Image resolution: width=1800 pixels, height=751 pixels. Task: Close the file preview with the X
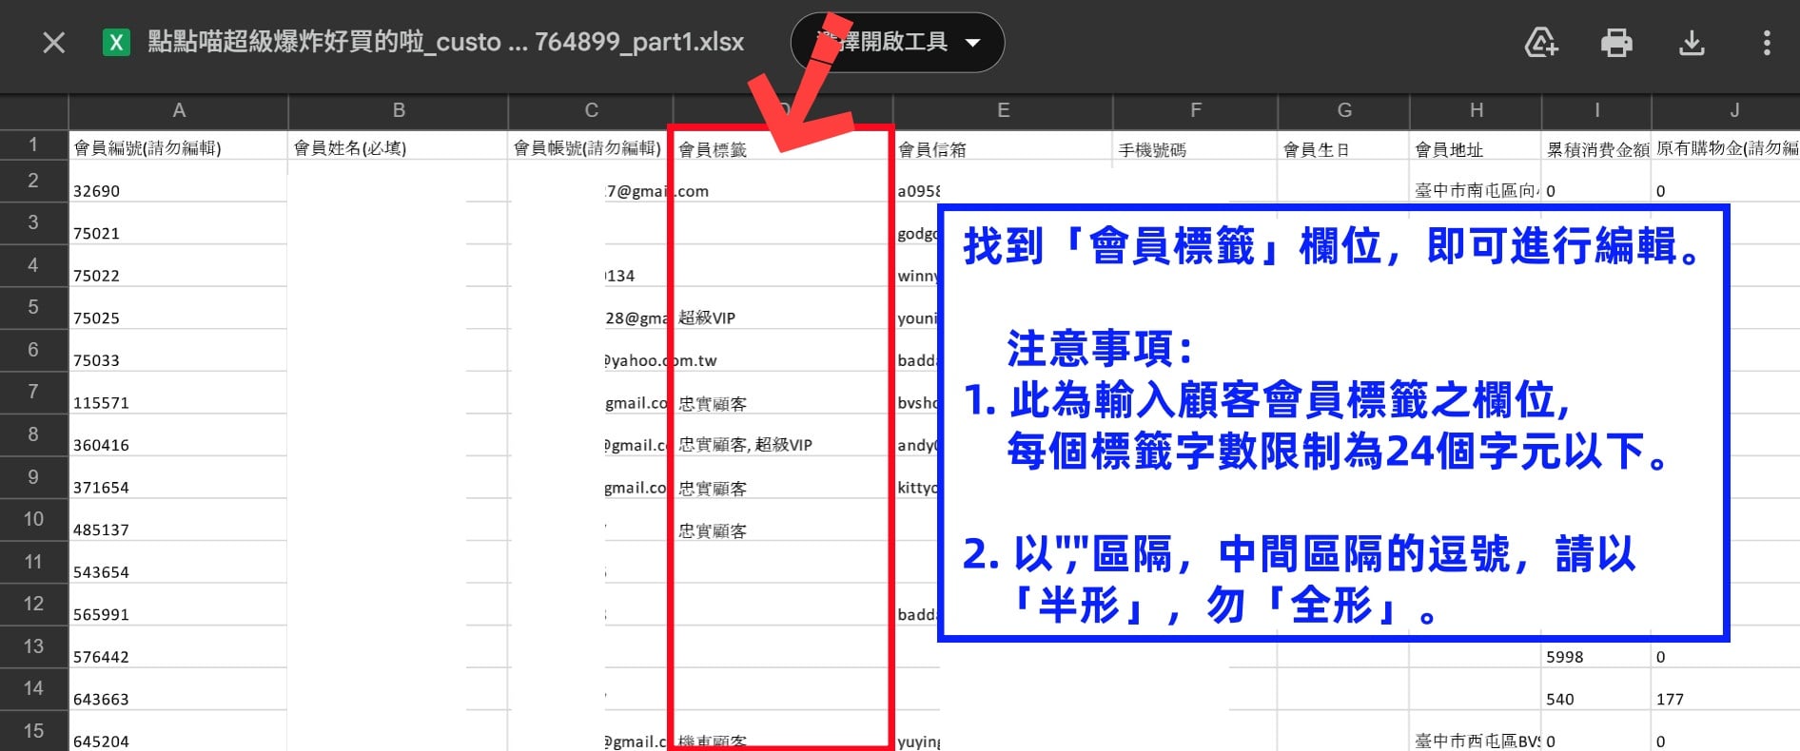click(54, 43)
